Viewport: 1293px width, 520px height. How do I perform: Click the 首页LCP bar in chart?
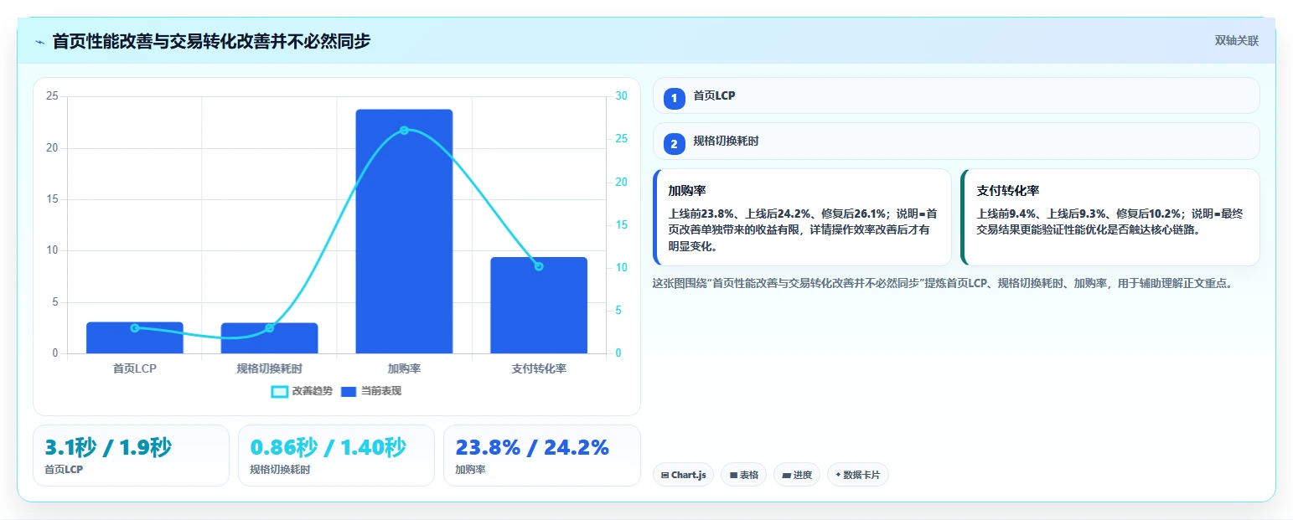pos(135,337)
